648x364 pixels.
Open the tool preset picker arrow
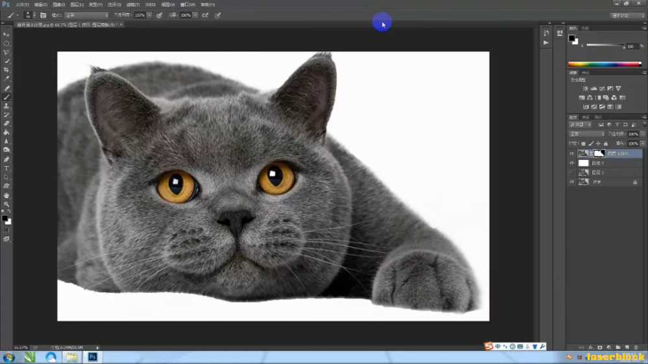(x=18, y=16)
